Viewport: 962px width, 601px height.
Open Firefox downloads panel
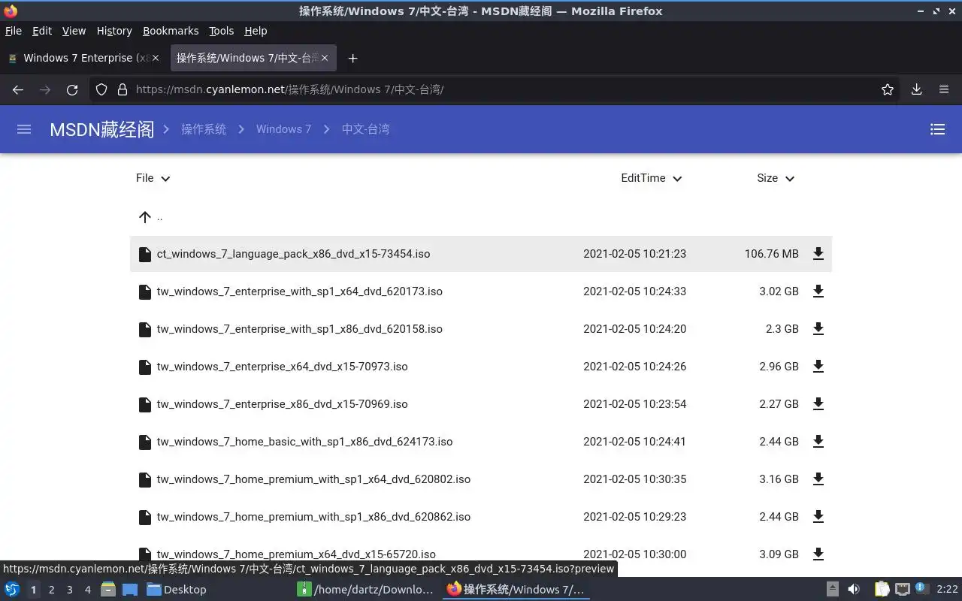(917, 89)
